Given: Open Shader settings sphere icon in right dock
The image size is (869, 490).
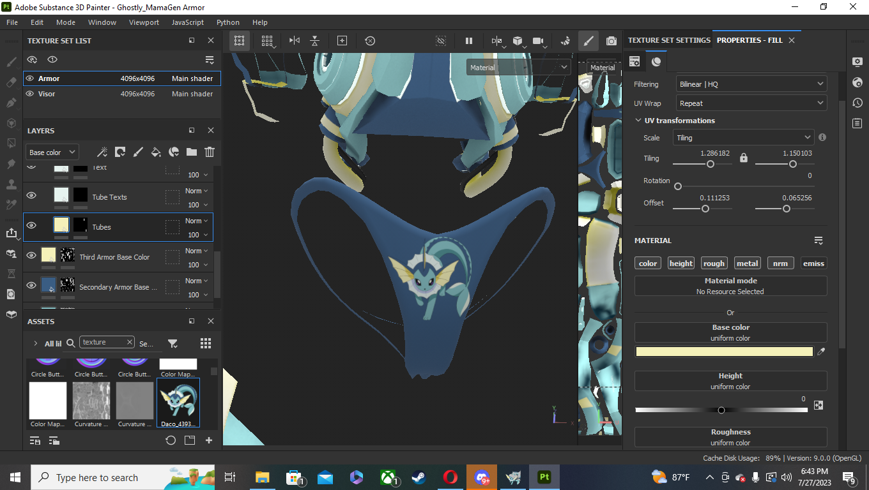Looking at the screenshot, I should click(x=857, y=82).
